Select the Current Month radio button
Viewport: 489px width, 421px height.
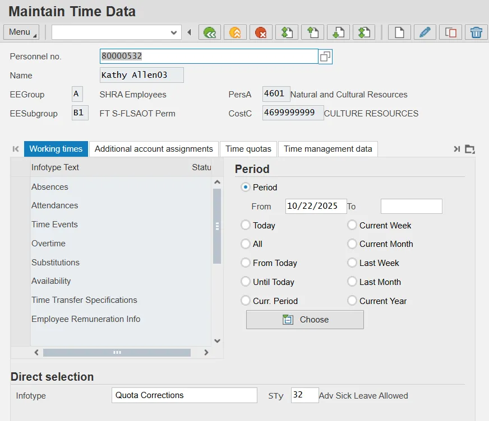[x=352, y=244]
